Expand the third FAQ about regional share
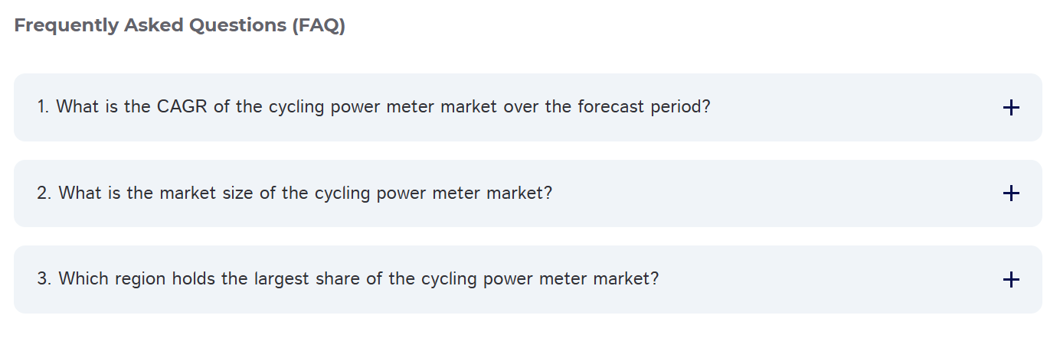This screenshot has width=1060, height=338. [x=527, y=280]
